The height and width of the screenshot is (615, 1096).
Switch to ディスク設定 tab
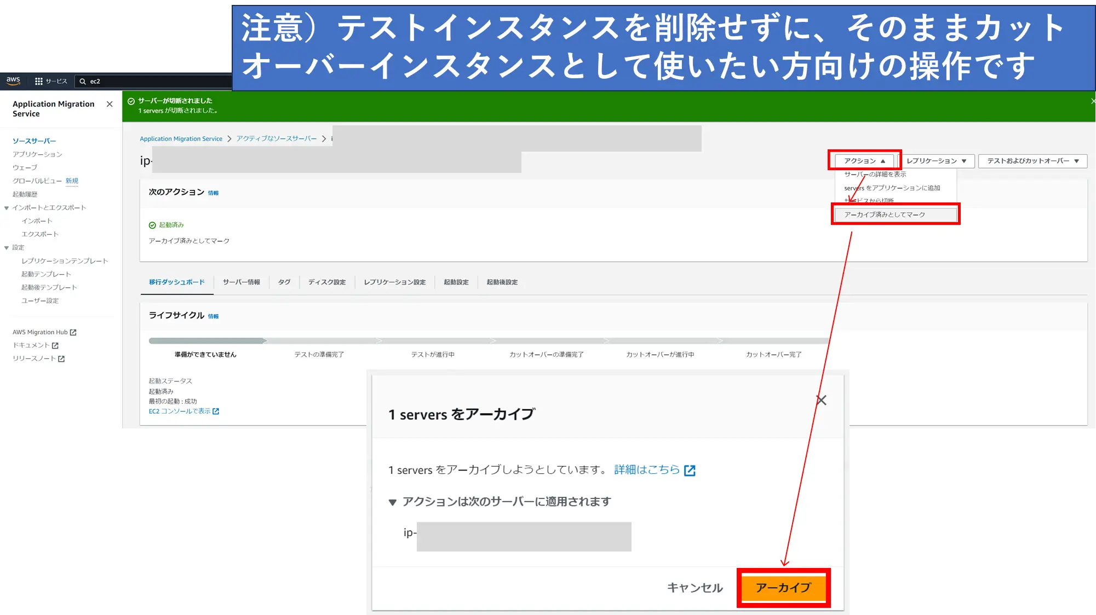327,282
